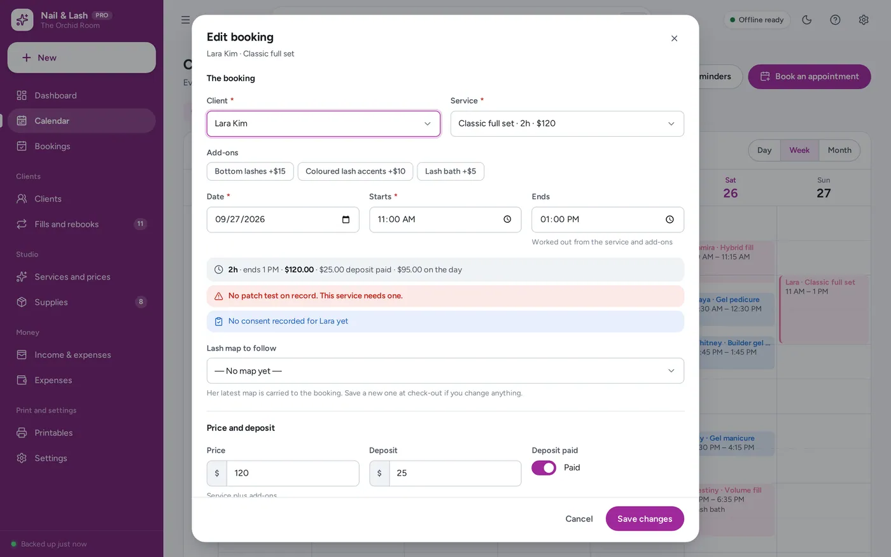Click the Price input field

293,474
